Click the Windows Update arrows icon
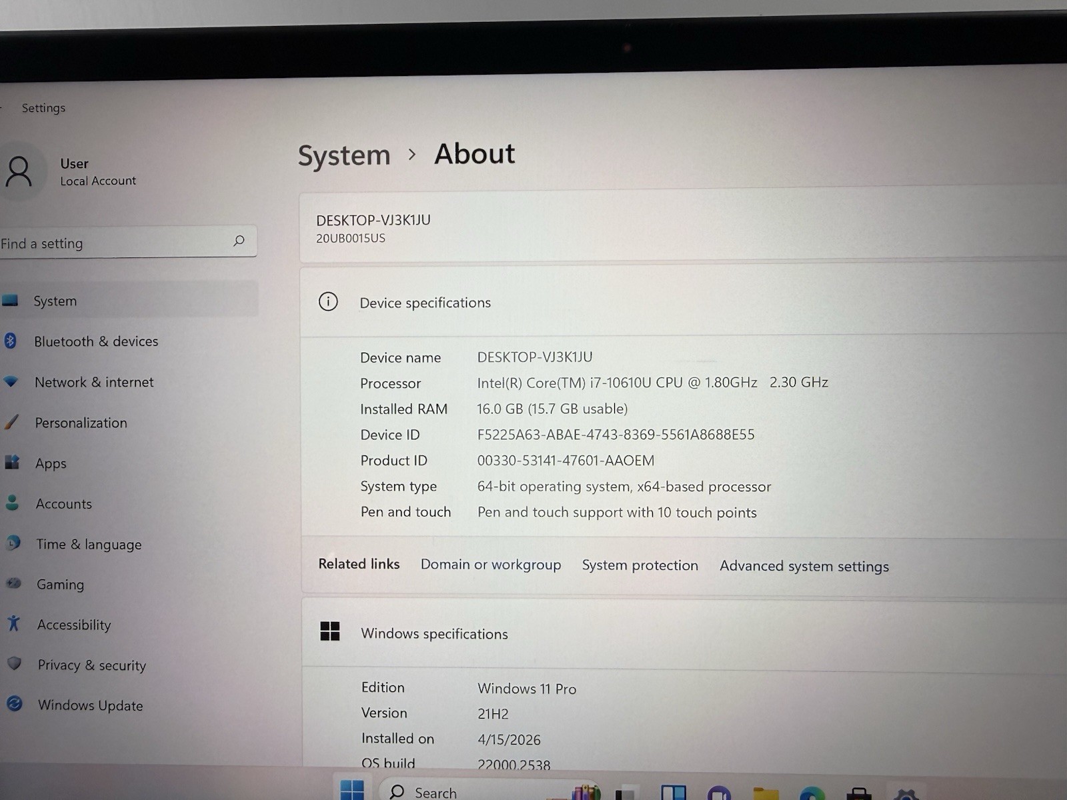 pyautogui.click(x=15, y=703)
